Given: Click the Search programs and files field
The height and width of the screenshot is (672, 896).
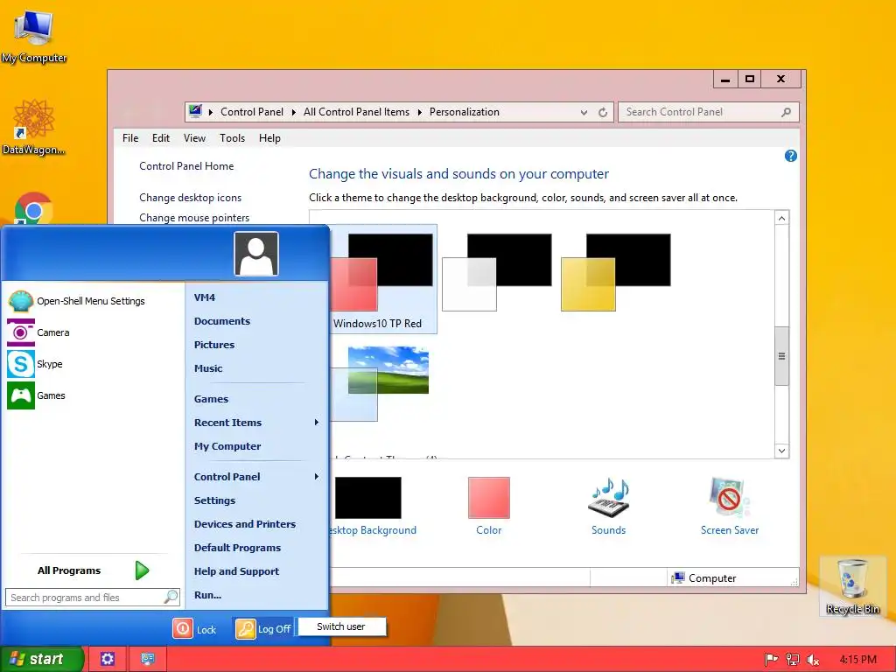Looking at the screenshot, I should [93, 597].
